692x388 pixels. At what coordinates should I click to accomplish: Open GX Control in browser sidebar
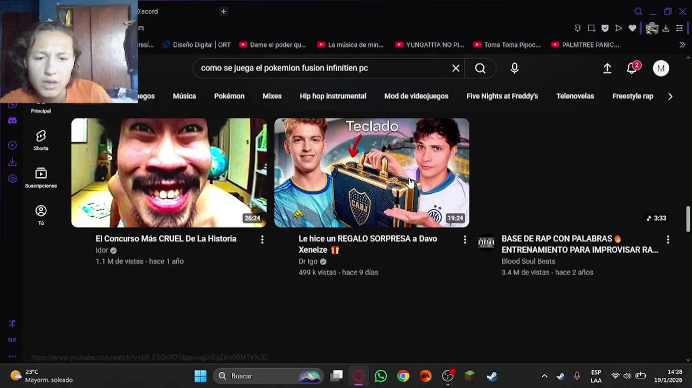(x=12, y=340)
